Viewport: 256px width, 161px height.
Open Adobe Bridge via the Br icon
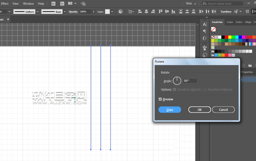[x=54, y=4]
